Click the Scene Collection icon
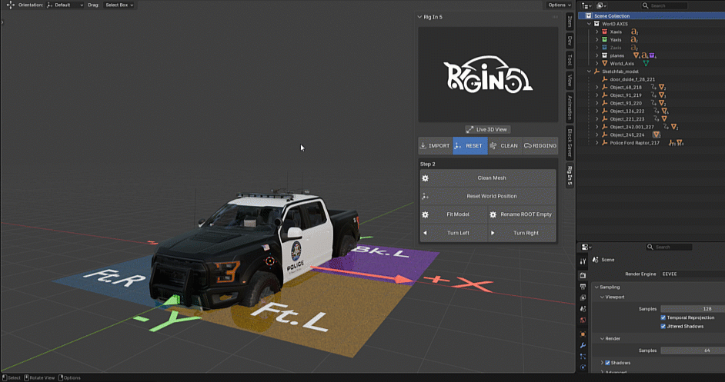This screenshot has width=725, height=382. click(x=589, y=15)
